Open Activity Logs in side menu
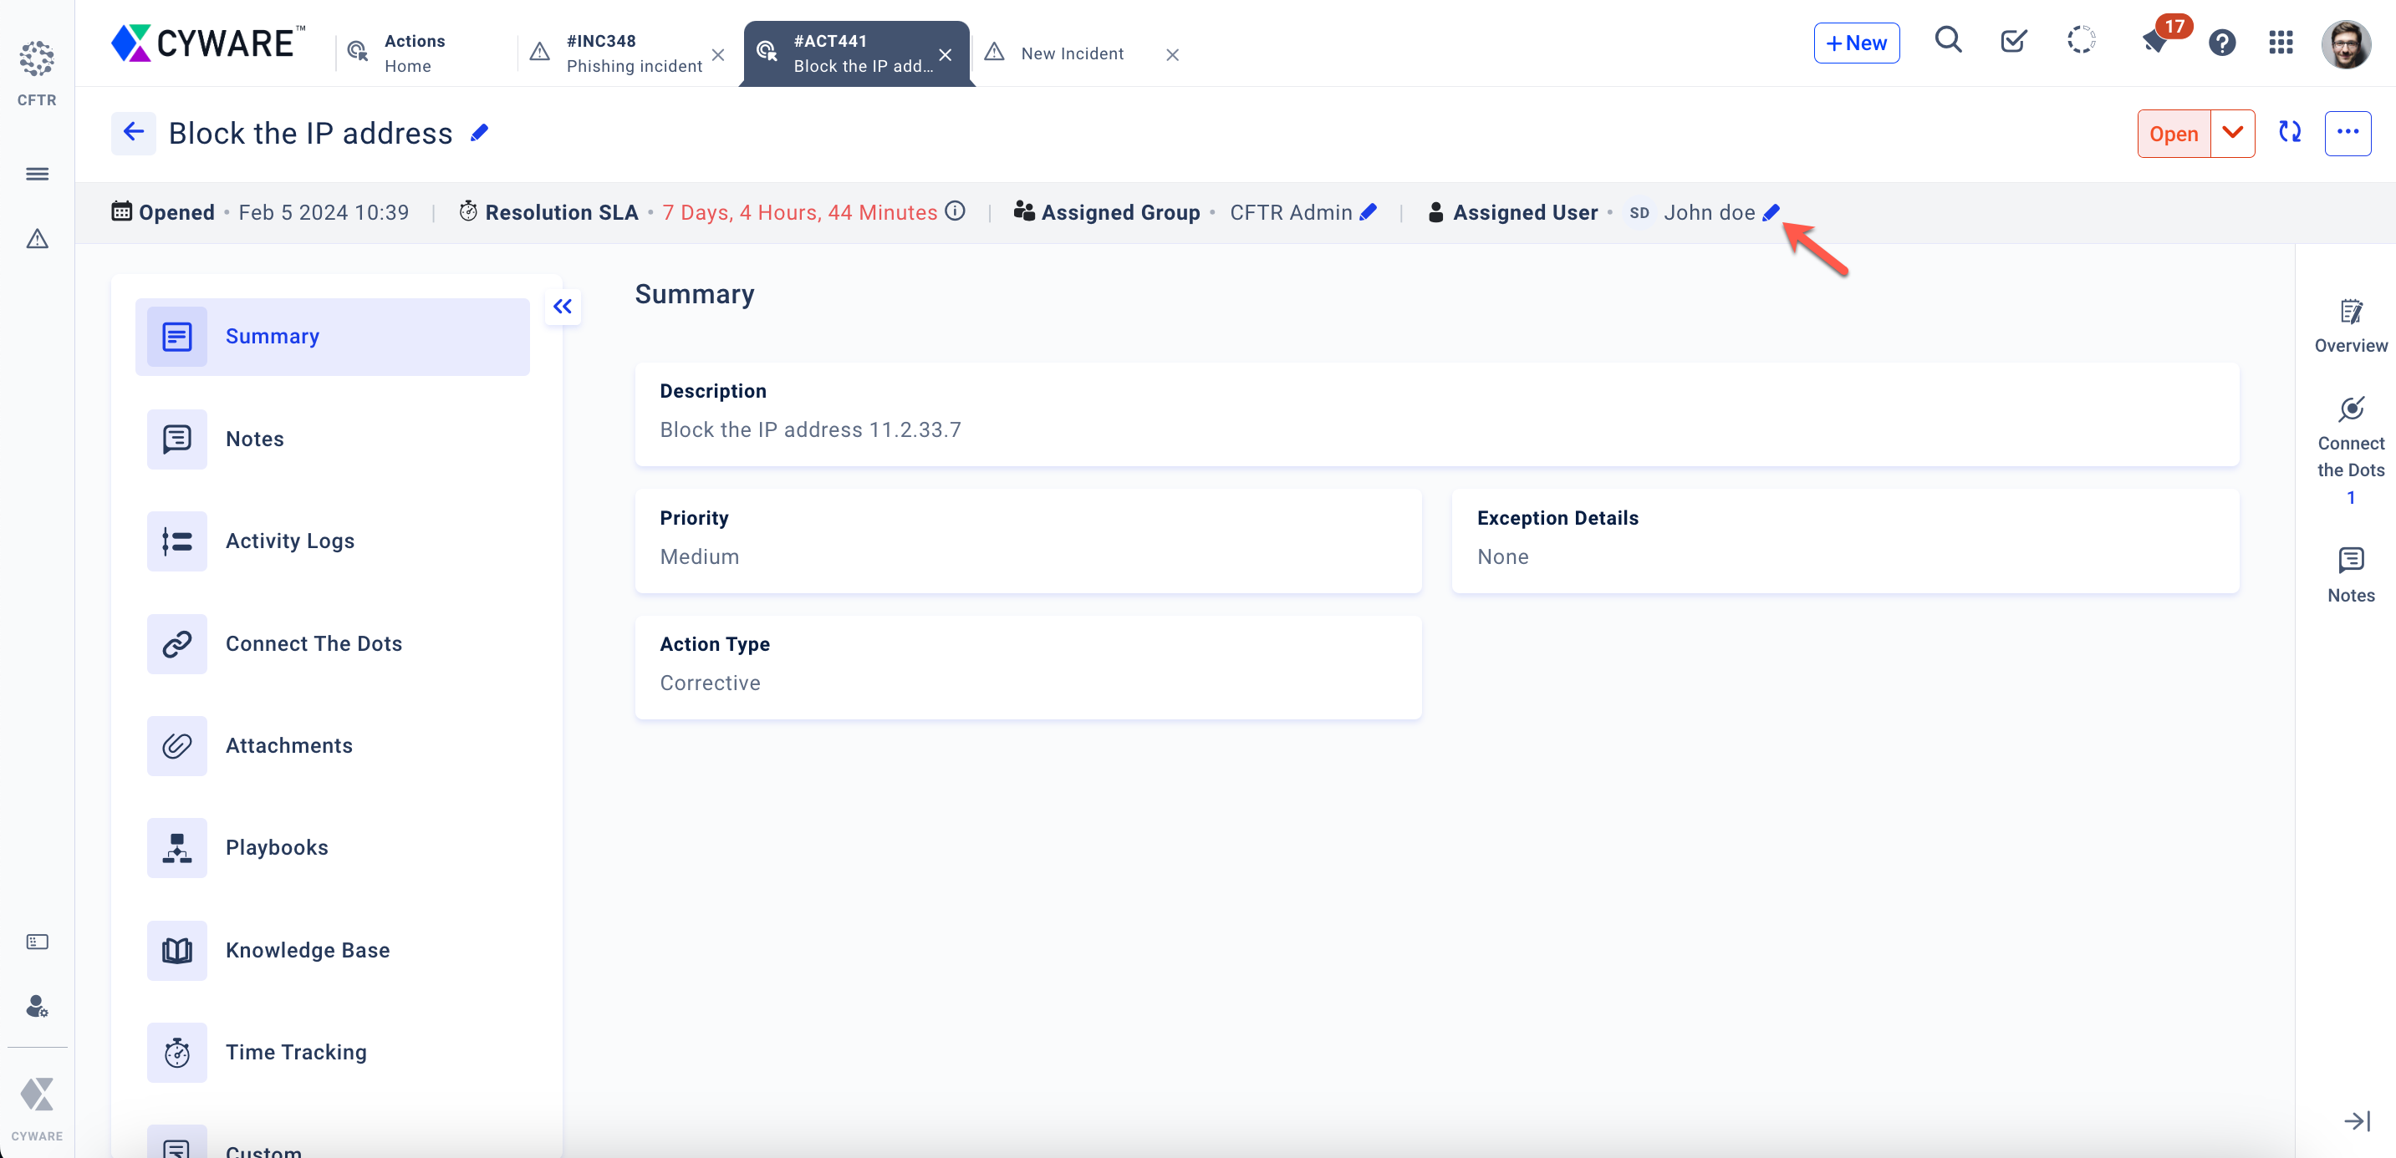 [289, 541]
